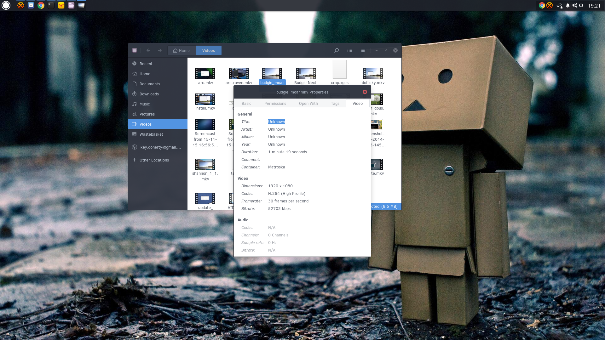Open the Budgie menu button
Screen dimensions: 605x340
6,5
